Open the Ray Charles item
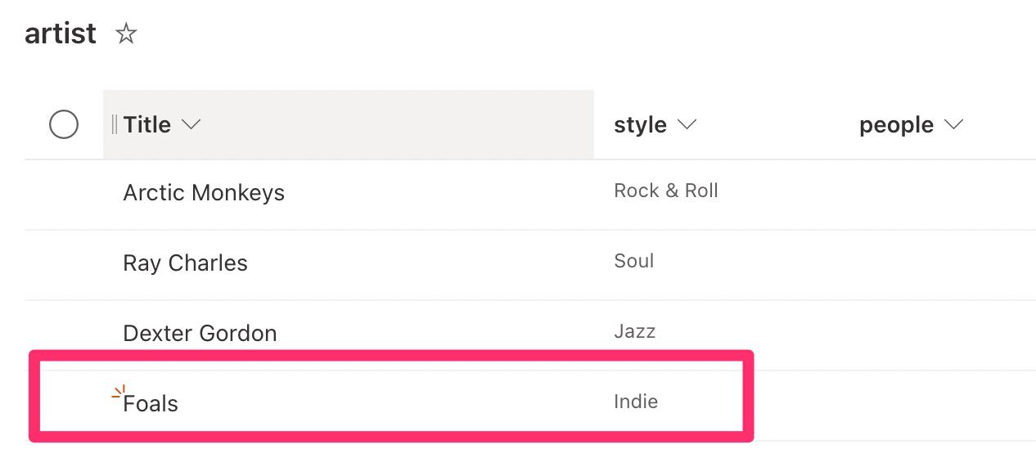This screenshot has width=1036, height=458. coord(185,263)
